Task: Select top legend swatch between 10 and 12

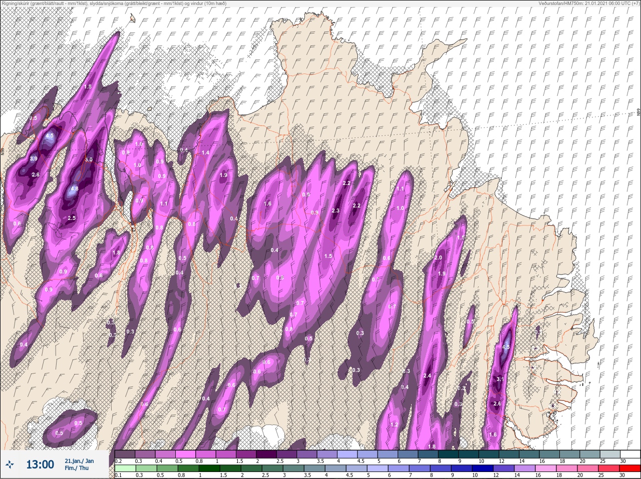Action: click(490, 454)
